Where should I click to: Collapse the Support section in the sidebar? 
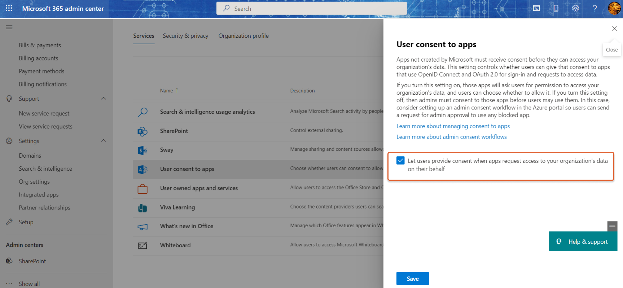point(104,99)
